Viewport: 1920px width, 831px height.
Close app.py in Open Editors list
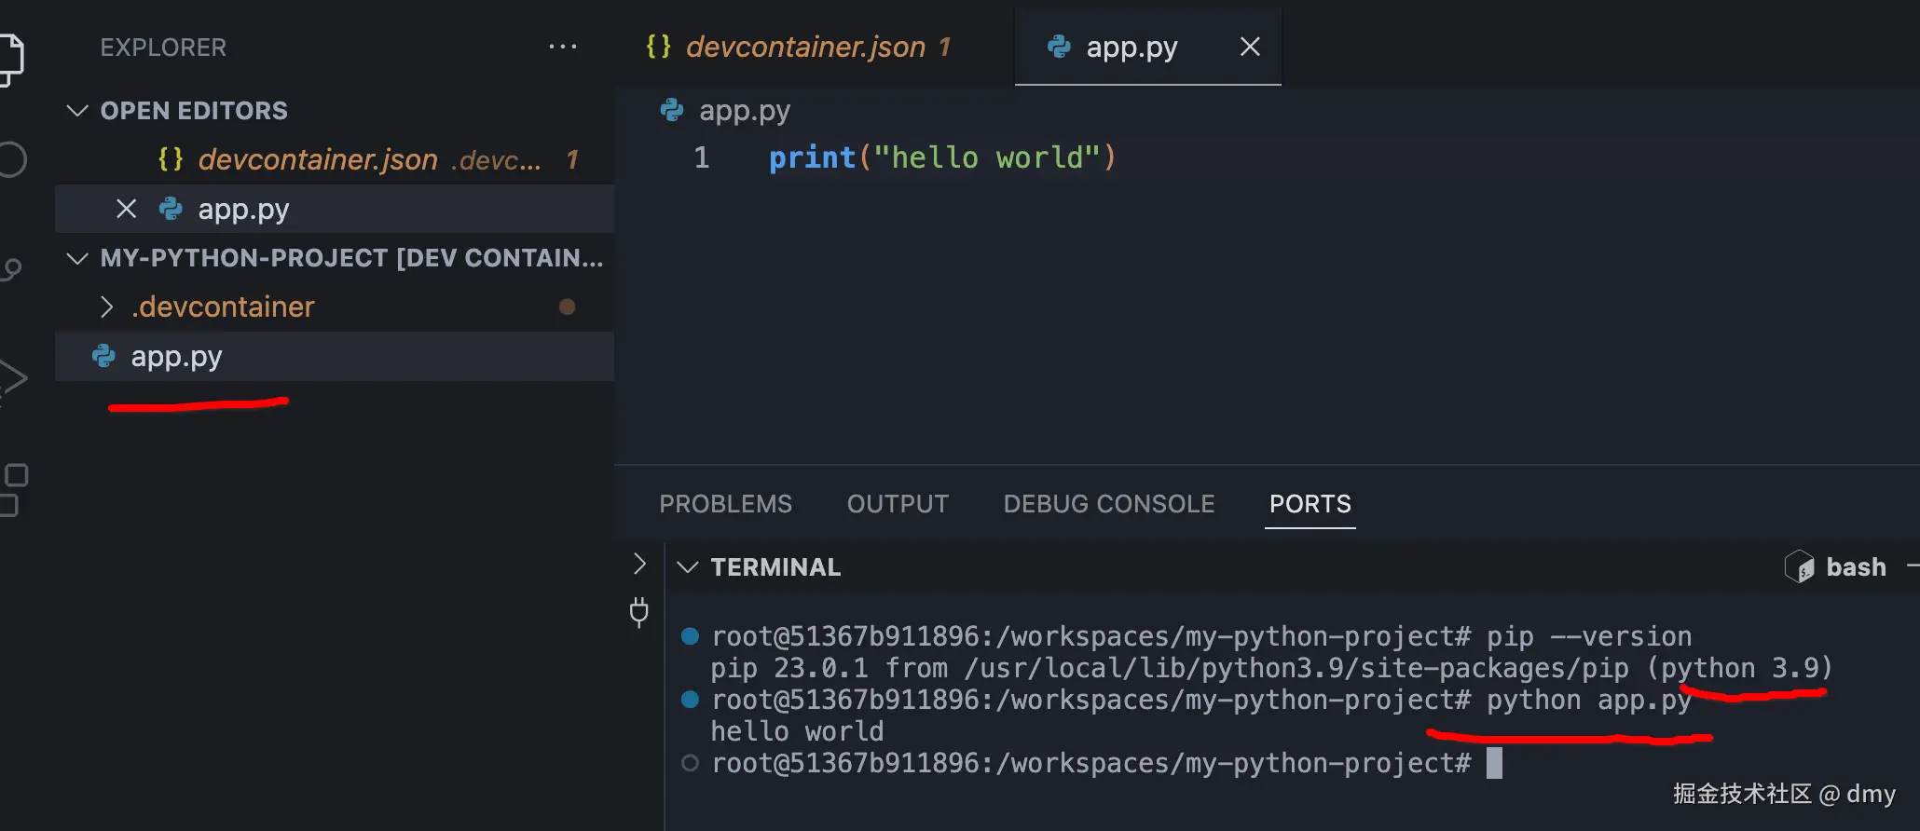126,209
